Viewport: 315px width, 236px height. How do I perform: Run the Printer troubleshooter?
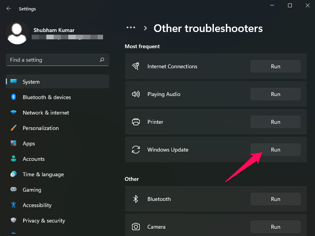tap(275, 122)
